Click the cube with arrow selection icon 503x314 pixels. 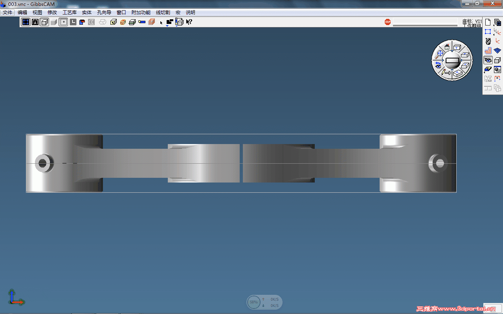click(x=114, y=22)
